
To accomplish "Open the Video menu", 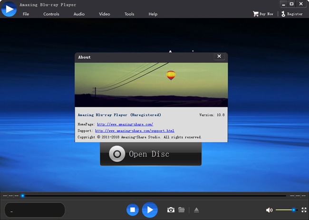I will point(105,14).
